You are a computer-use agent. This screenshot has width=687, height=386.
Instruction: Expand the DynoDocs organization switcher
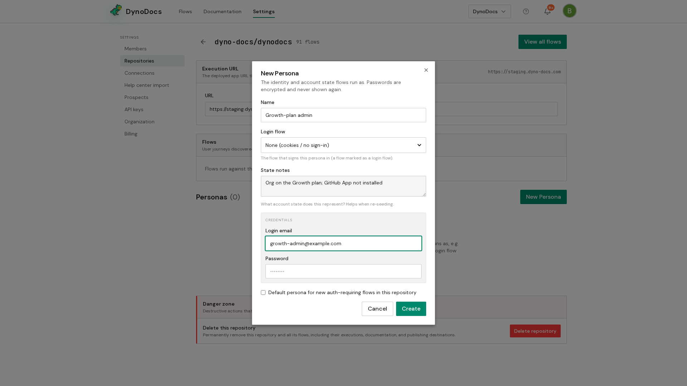[489, 11]
